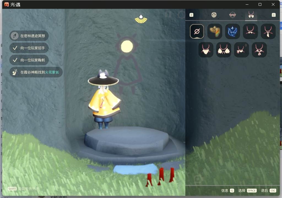Select the small bow tie necklace
Image resolution: width=282 pixels, height=198 pixels.
click(250, 31)
